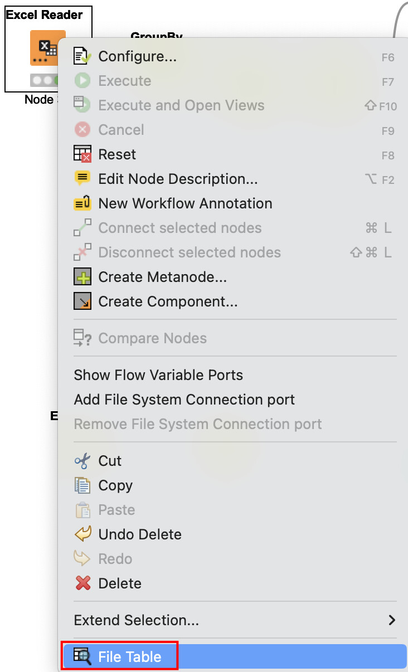
Task: Open Configure dialog from context menu
Action: coord(137,56)
